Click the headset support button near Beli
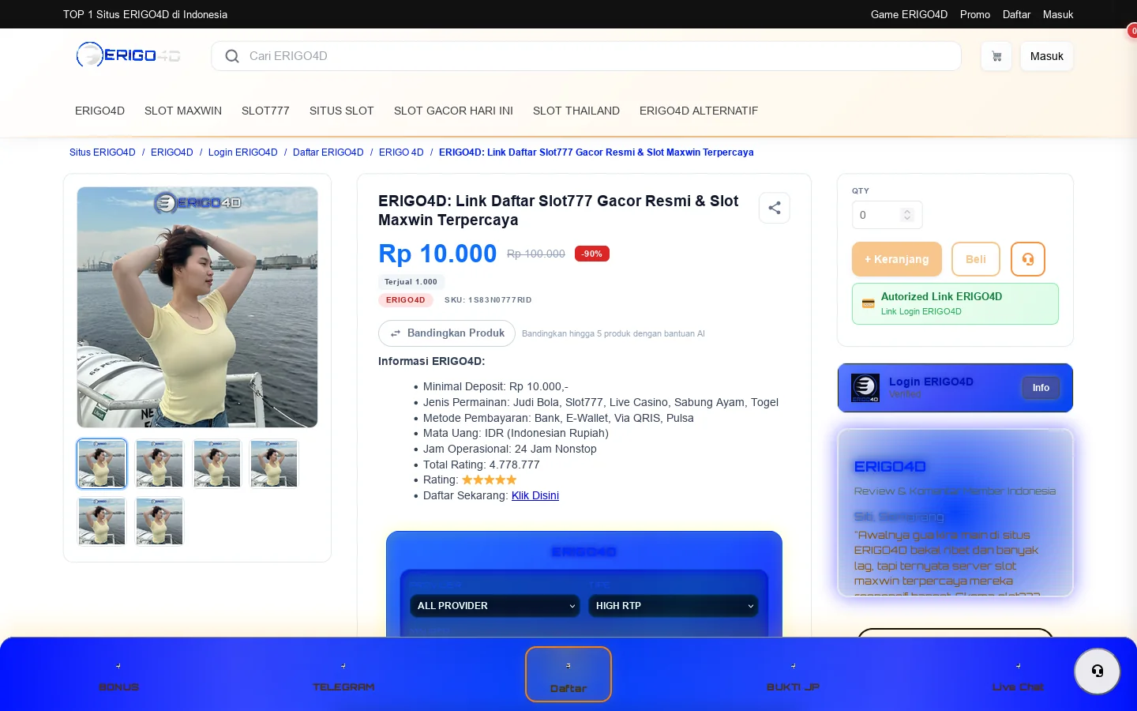 coord(1028,259)
